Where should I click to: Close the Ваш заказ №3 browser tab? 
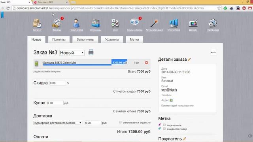click(67, 2)
